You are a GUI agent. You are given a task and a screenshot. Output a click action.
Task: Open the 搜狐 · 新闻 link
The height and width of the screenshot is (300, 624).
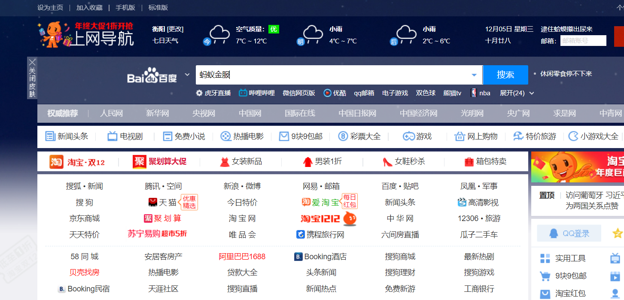(x=85, y=186)
